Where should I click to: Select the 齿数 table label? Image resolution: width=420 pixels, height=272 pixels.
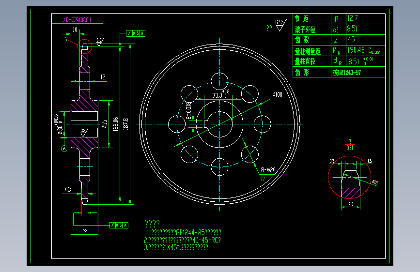point(302,40)
